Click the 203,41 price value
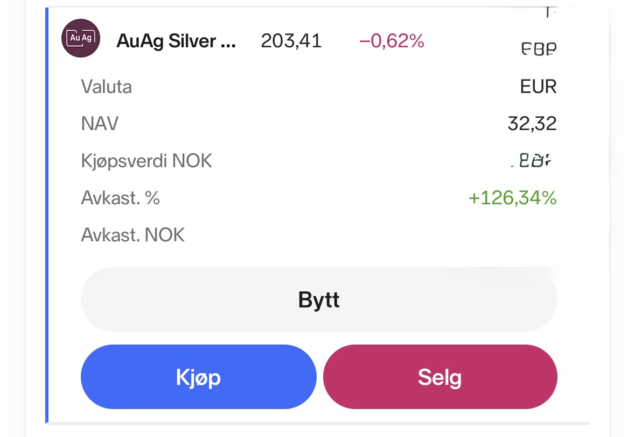Image resolution: width=635 pixels, height=437 pixels. [x=291, y=41]
